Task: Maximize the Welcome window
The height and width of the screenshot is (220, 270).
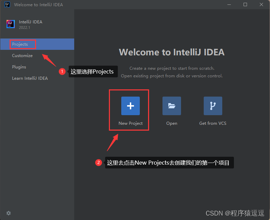Action: [245, 4]
